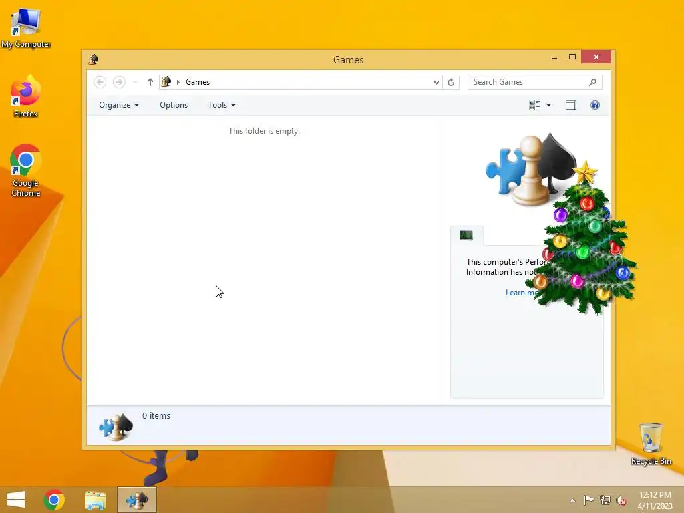Expand the view options dropdown arrow
The height and width of the screenshot is (513, 684).
click(x=549, y=105)
